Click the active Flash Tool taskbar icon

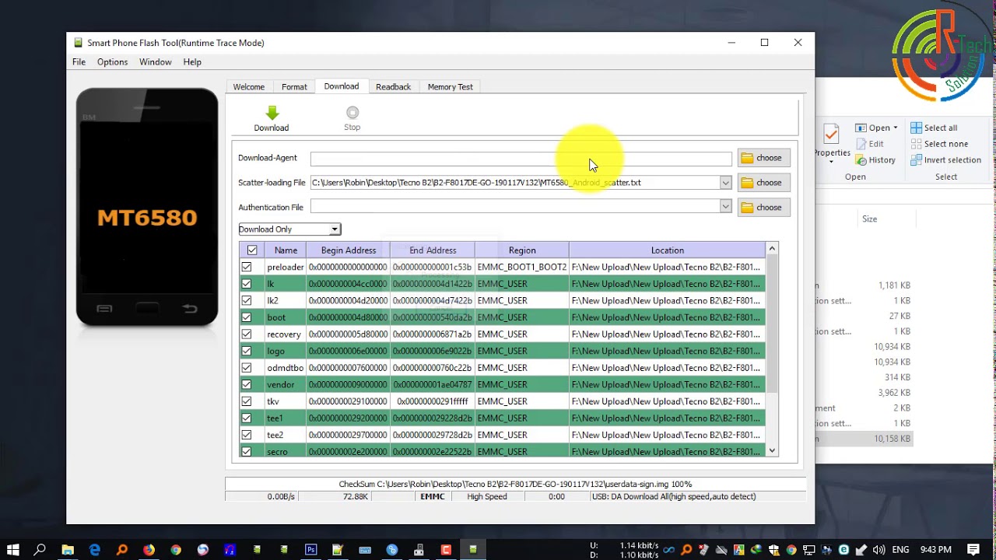tap(473, 550)
